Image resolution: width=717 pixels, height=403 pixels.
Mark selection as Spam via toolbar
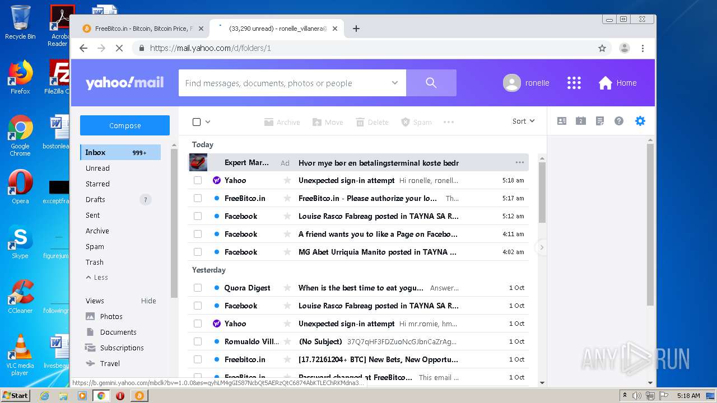(x=416, y=122)
